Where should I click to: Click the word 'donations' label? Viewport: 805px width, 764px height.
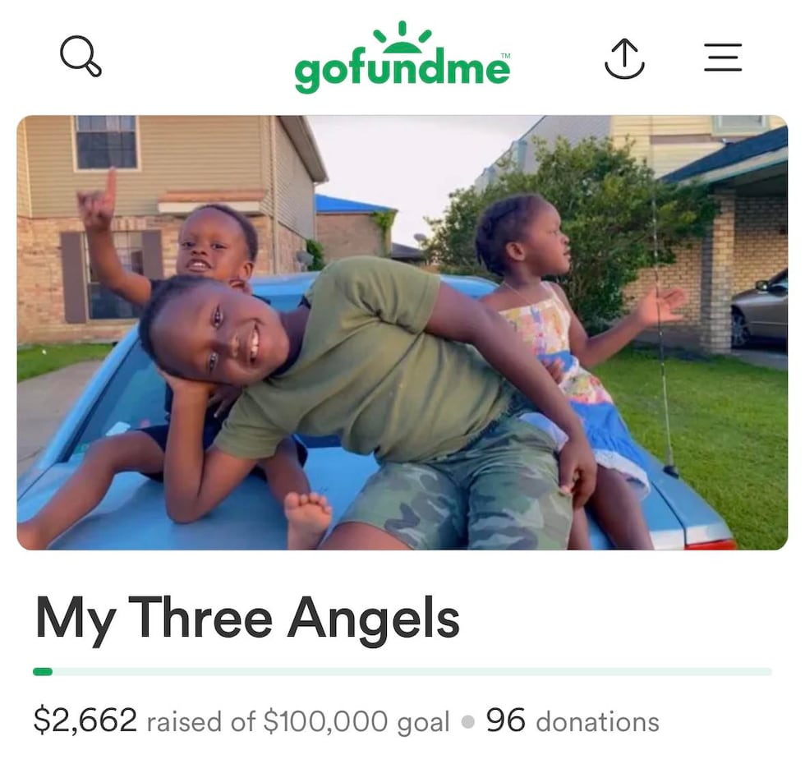pos(598,721)
